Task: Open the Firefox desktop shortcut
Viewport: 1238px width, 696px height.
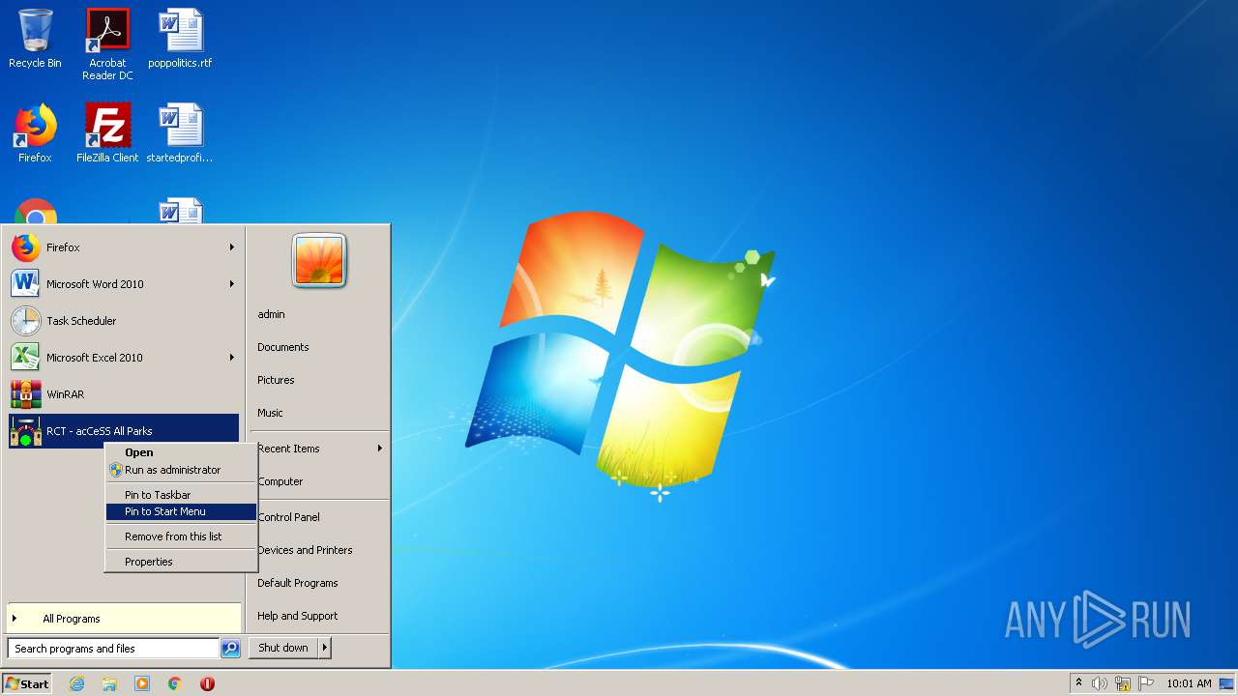Action: pos(35,133)
